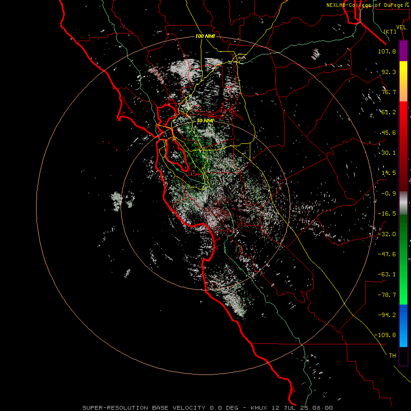The width and height of the screenshot is (411, 411).
Task: Click the 30.1 legend value
Action: (389, 153)
